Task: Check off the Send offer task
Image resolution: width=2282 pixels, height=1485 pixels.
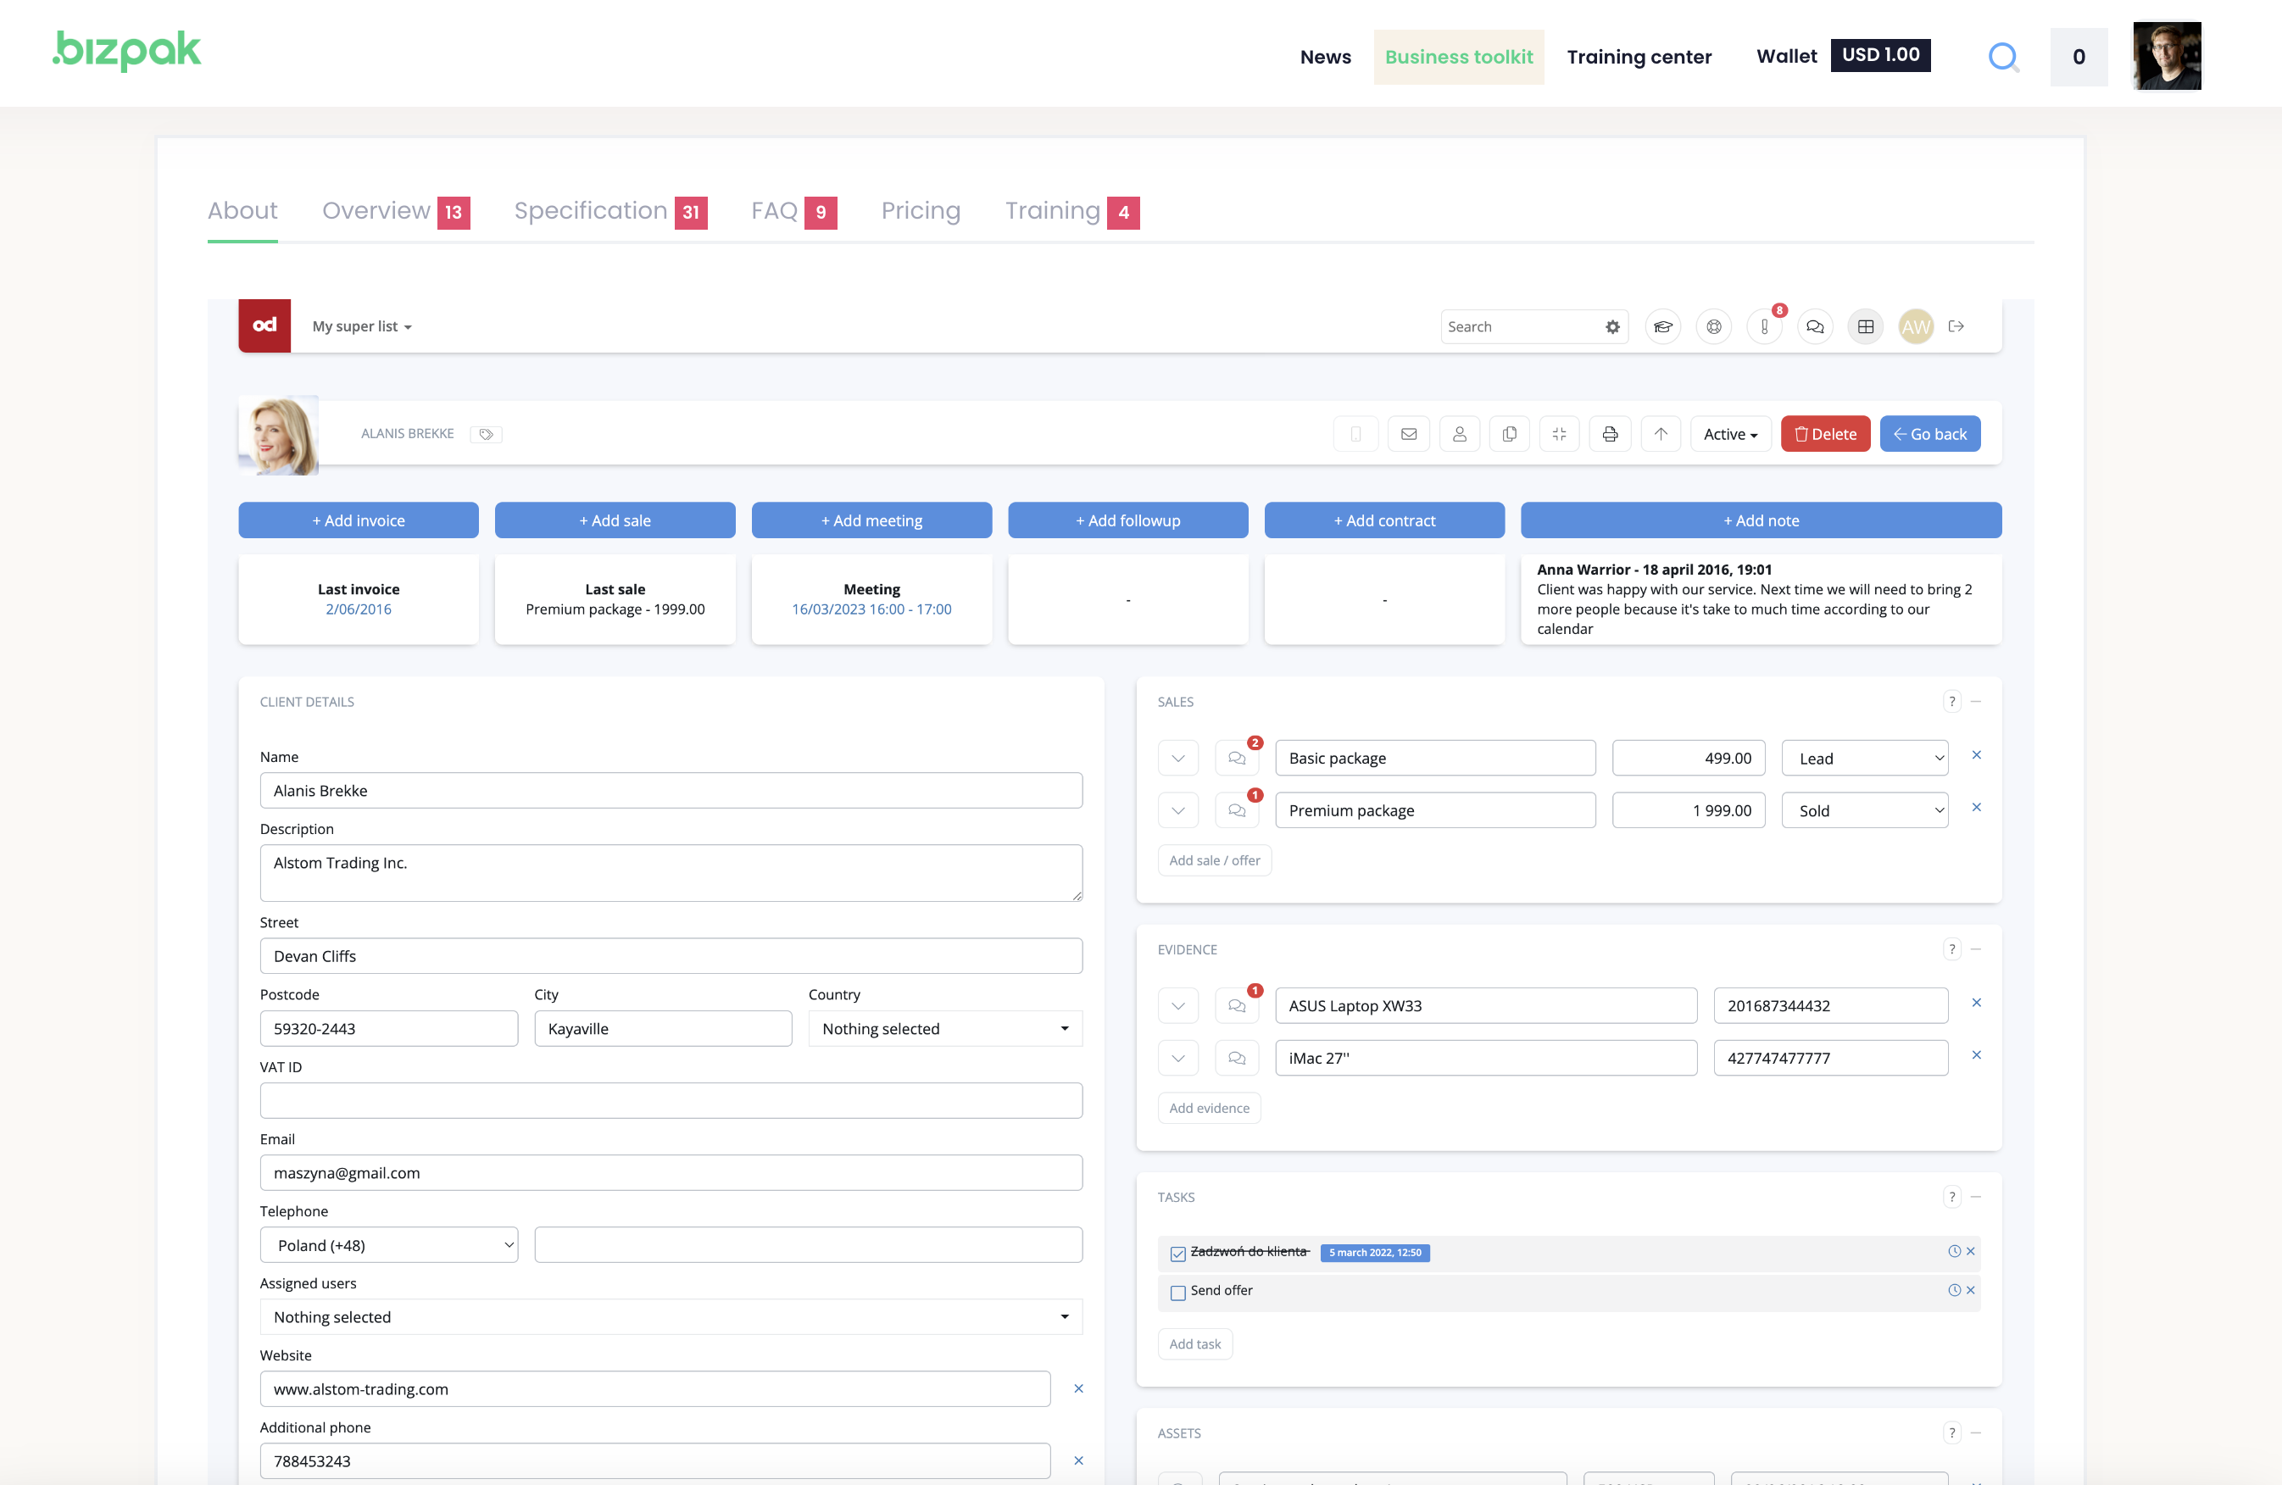Action: click(1177, 1293)
